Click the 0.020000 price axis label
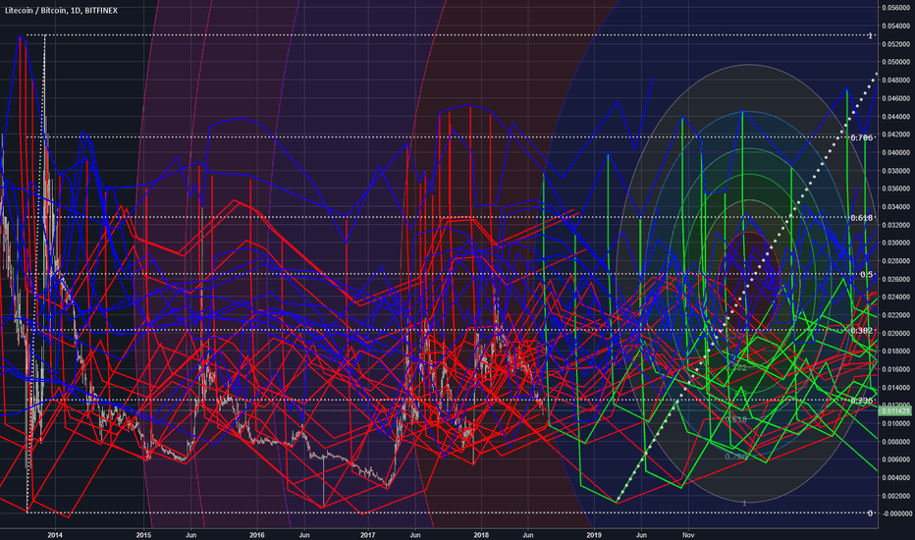This screenshot has height=540, width=915. [x=897, y=334]
